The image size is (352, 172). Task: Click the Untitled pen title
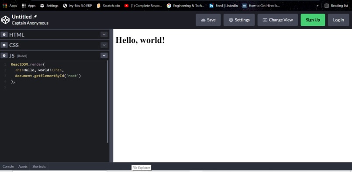tap(21, 17)
